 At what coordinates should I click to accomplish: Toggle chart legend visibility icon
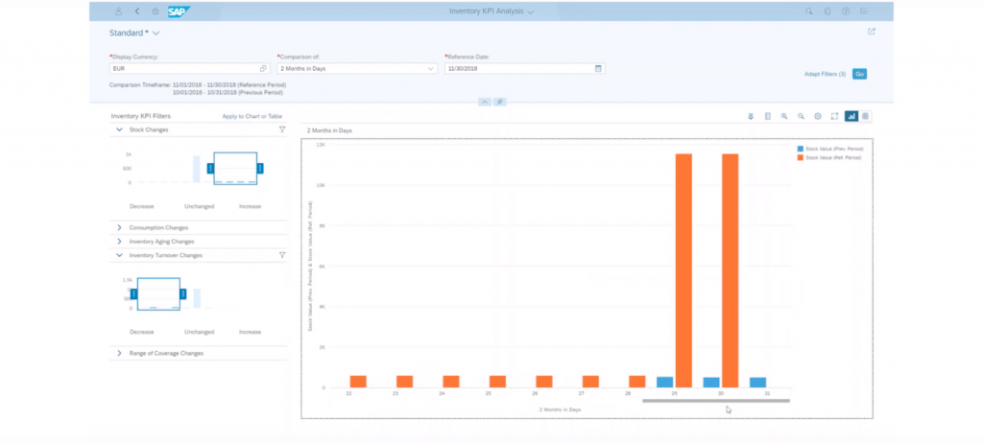768,116
